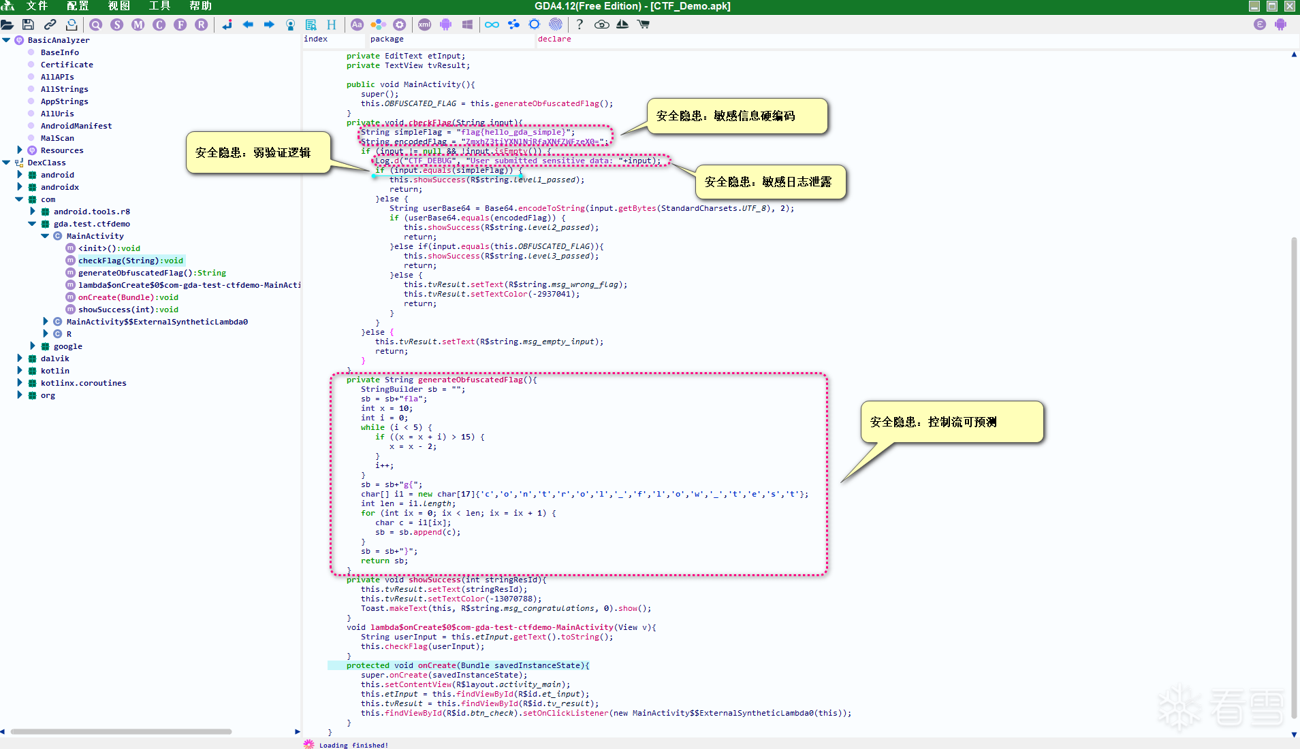
Task: Click the blue infinity loop icon
Action: tap(492, 24)
